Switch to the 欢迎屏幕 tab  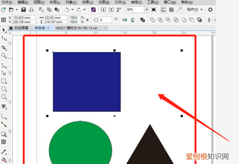click(x=22, y=28)
